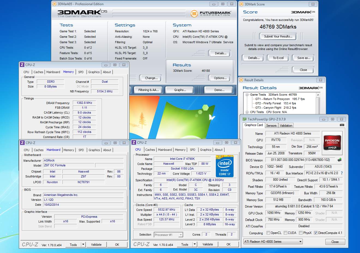360x253 pixels.
Task: Click Tools button in CPU-Z CPU window
Action: pos(185,244)
